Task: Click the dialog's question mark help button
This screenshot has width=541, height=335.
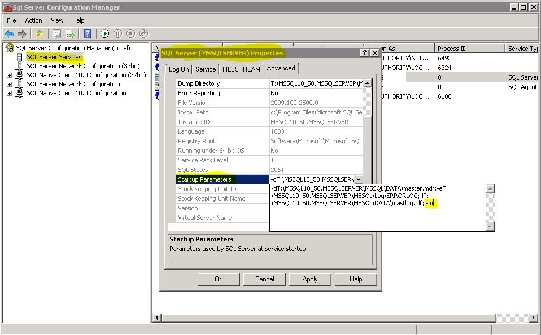Action: tap(365, 53)
